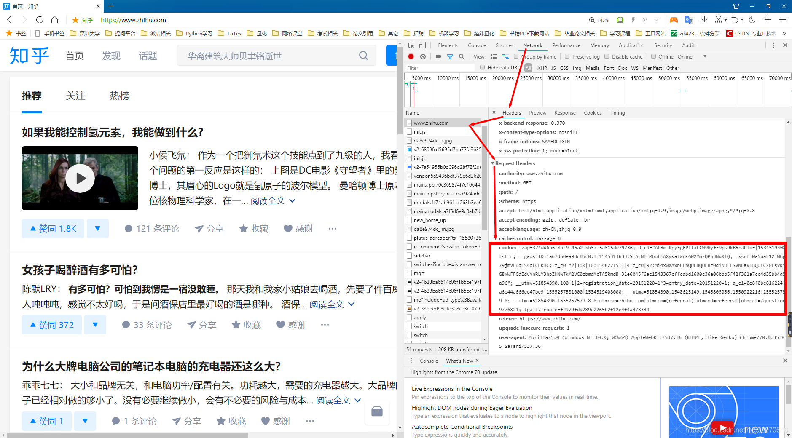Screen dimensions: 792x438
Task: Go to the browser home page icon
Action: (x=54, y=20)
